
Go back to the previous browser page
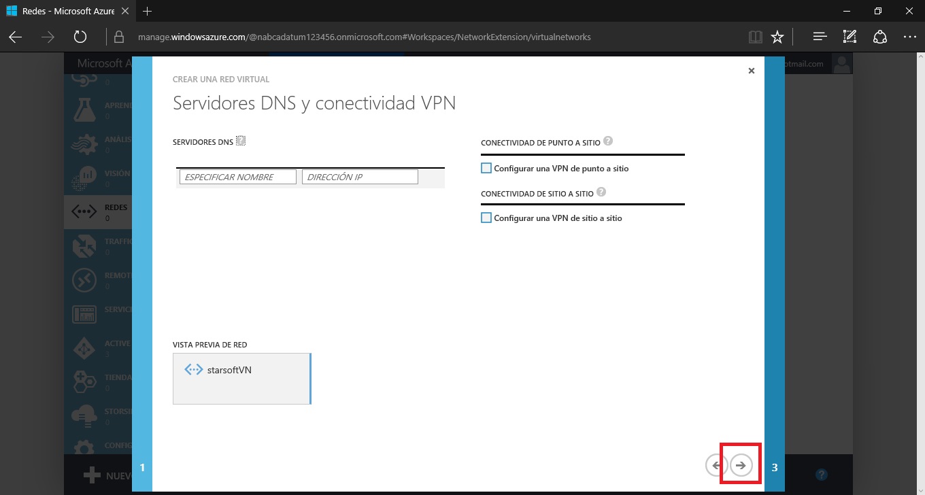click(16, 37)
